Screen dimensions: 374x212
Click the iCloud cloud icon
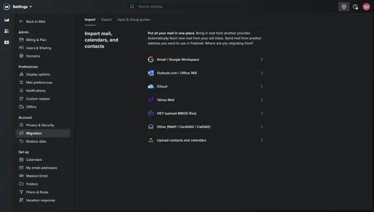click(x=151, y=86)
